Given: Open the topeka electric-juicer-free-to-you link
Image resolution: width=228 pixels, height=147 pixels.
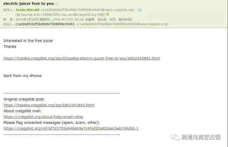Looking at the screenshot, I should (x=82, y=58).
